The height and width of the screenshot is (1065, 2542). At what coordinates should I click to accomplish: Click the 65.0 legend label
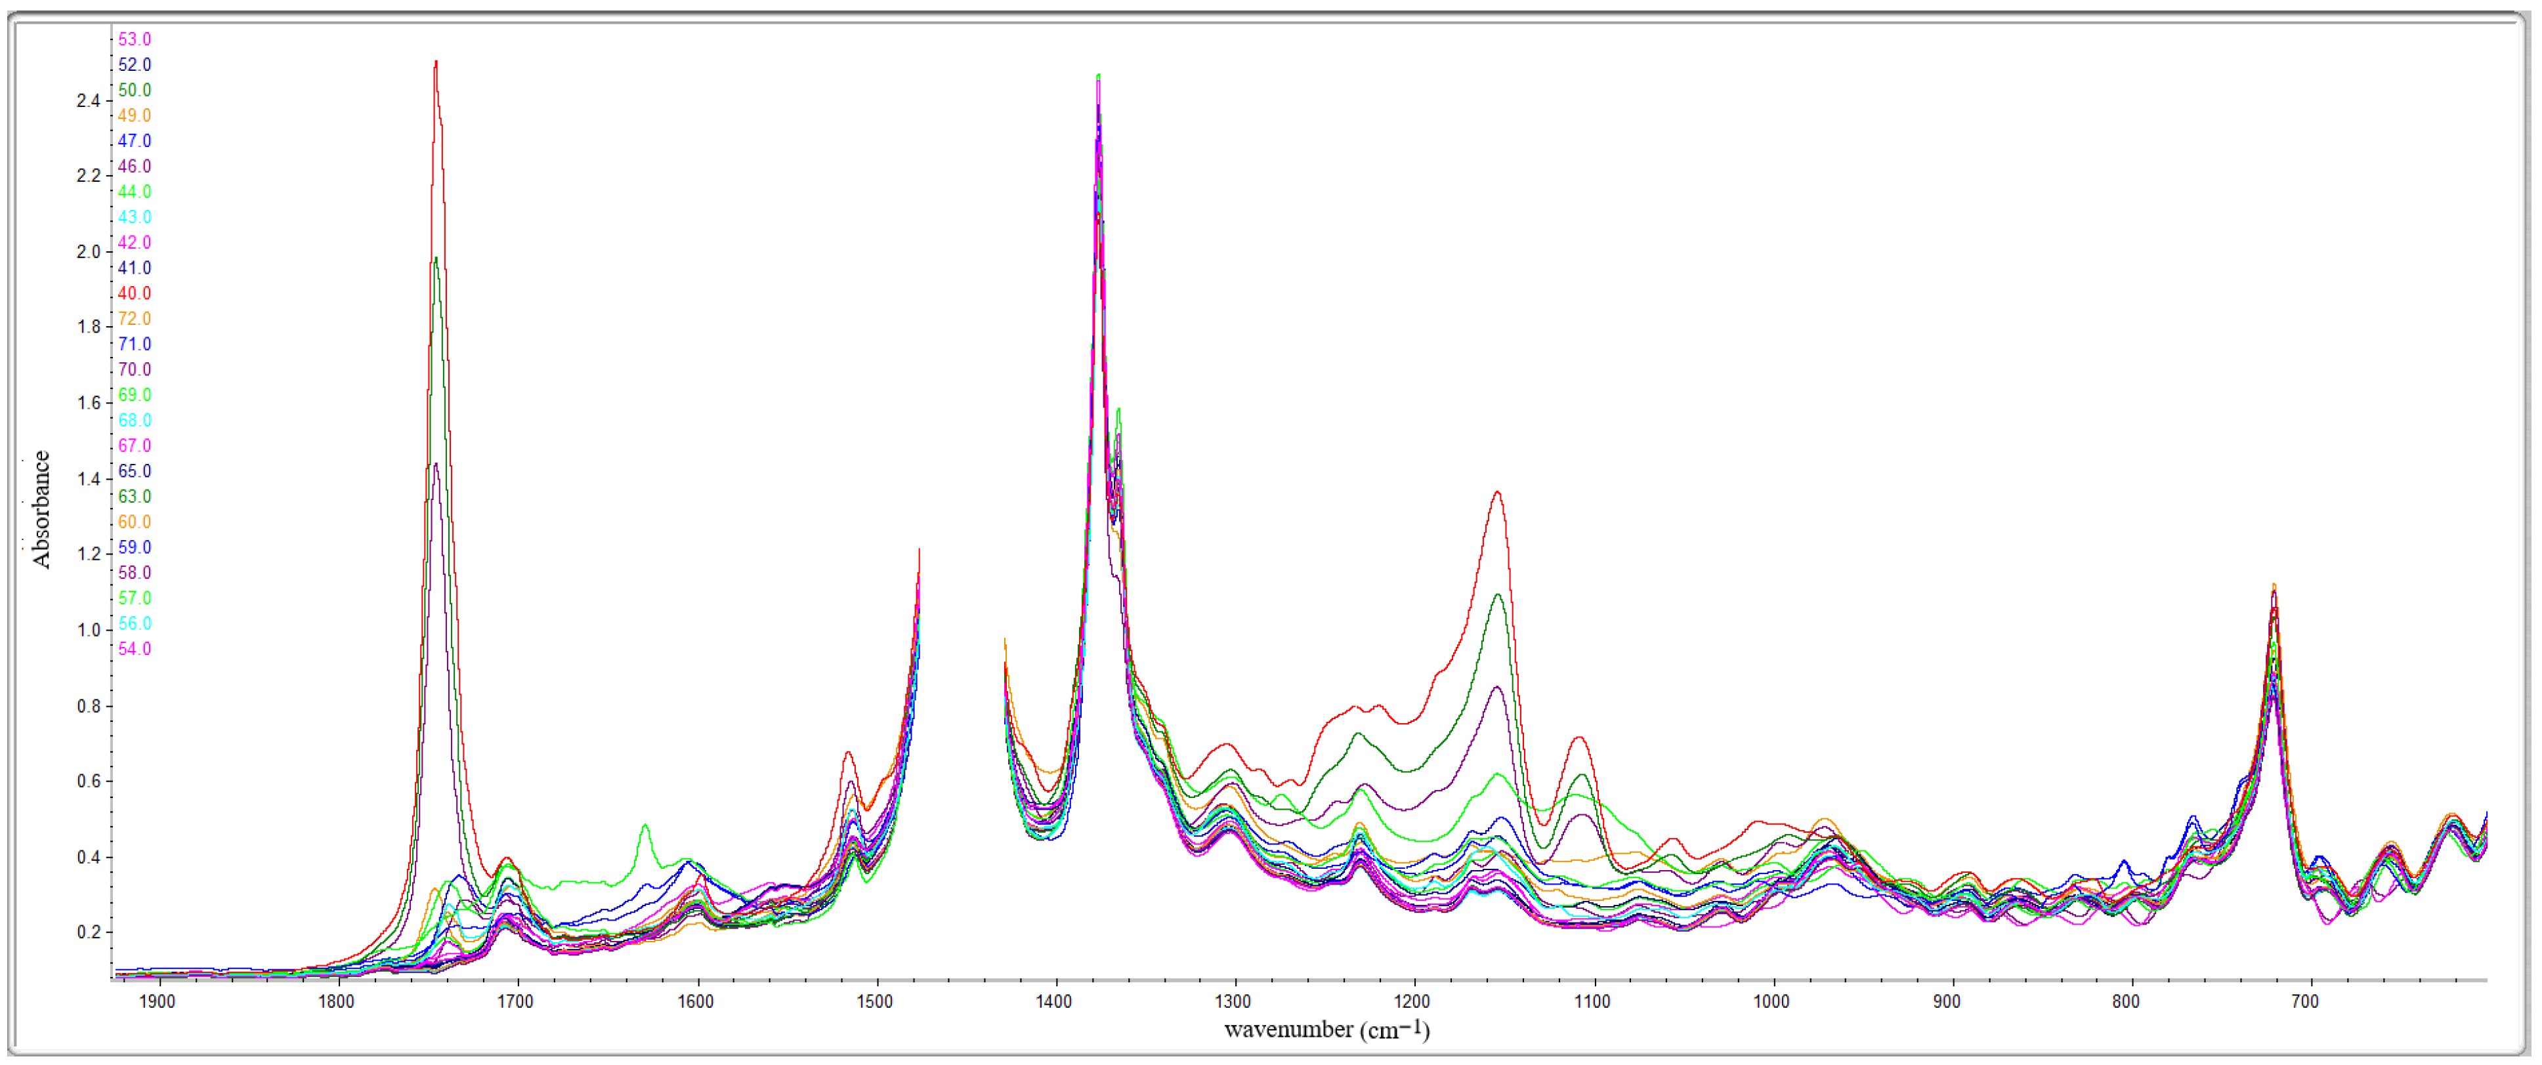point(134,470)
